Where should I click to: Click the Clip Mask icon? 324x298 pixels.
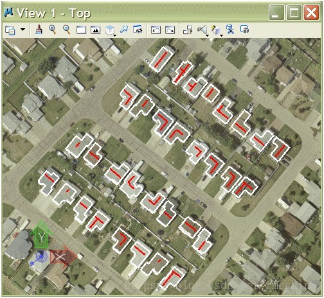[x=244, y=30]
